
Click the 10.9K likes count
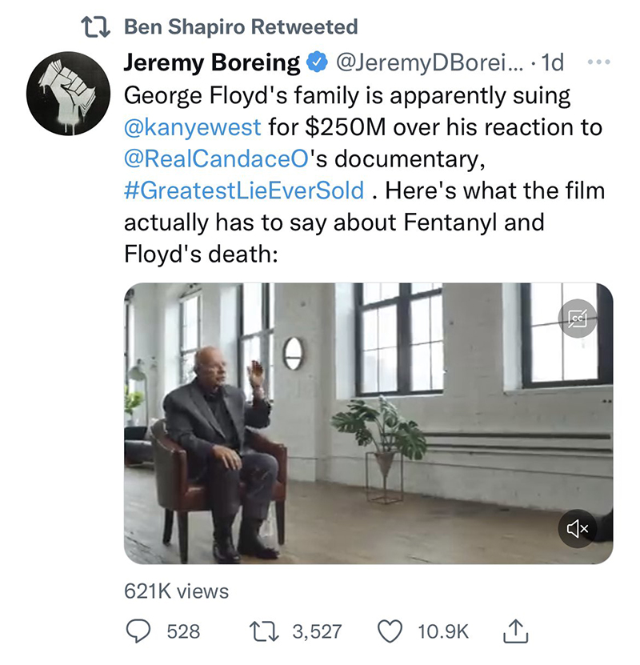coord(443,631)
